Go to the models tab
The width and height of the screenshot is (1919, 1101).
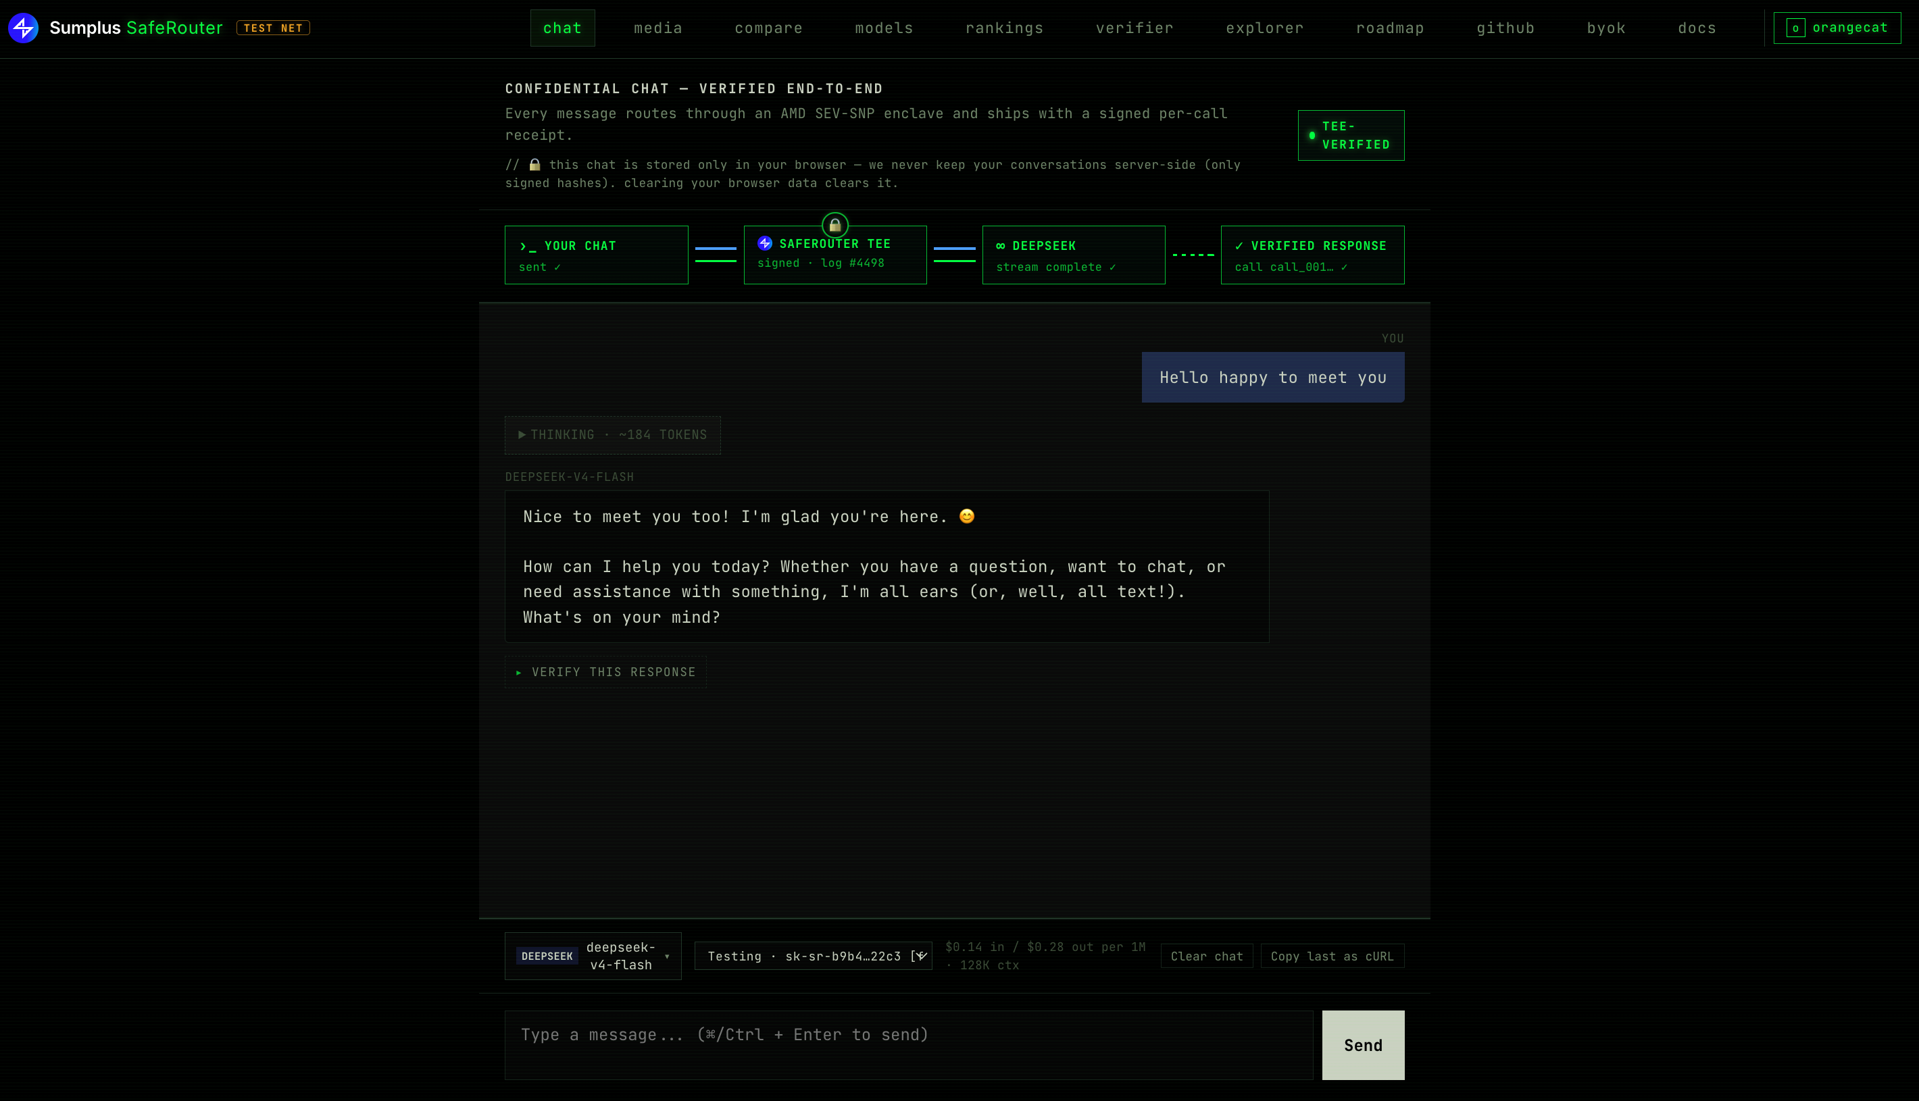pos(884,28)
